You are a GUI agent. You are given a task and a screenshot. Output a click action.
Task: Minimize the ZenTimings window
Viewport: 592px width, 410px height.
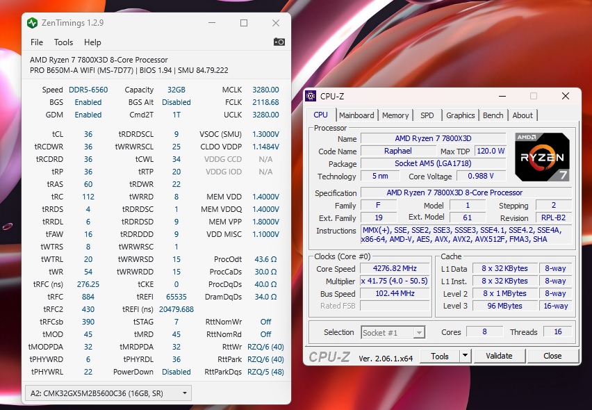coord(212,23)
